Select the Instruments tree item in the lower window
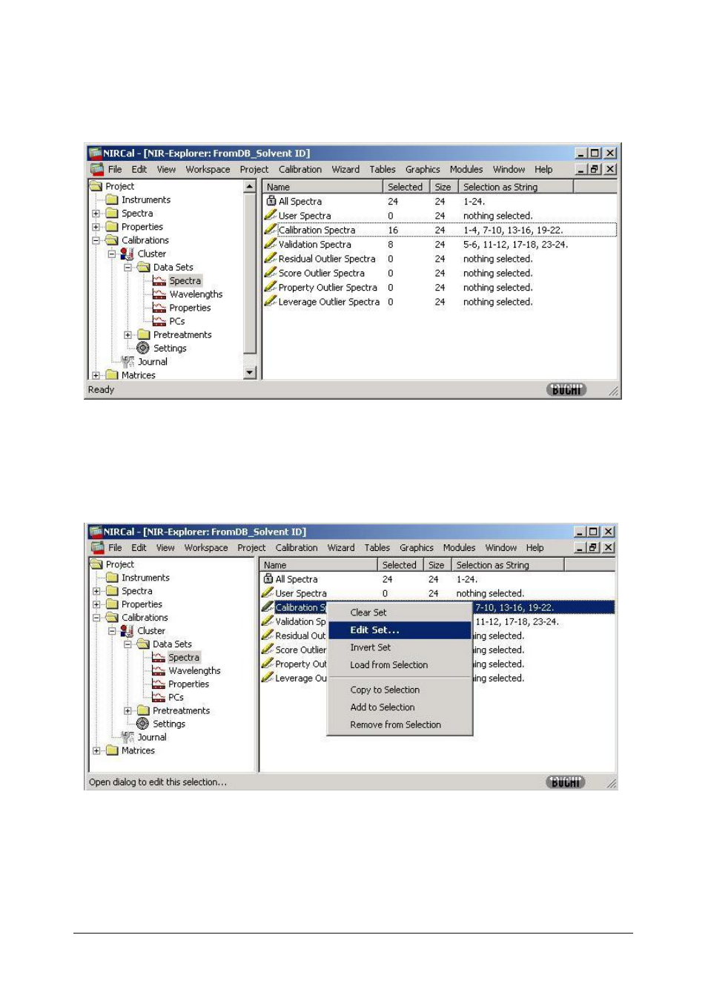This screenshot has height=1001, width=708. point(145,578)
